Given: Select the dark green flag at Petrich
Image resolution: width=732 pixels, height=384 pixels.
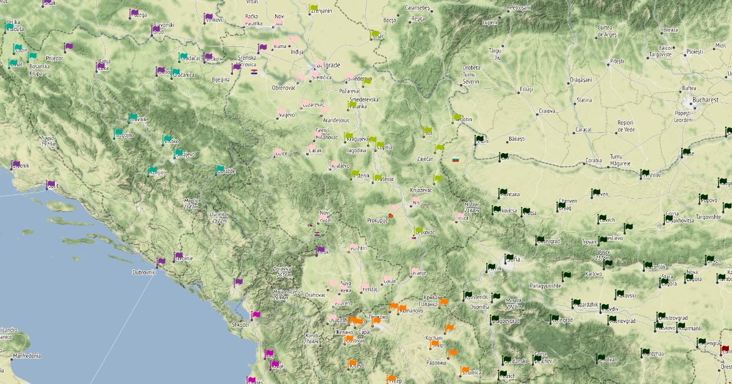Looking at the screenshot, I should (x=503, y=374).
